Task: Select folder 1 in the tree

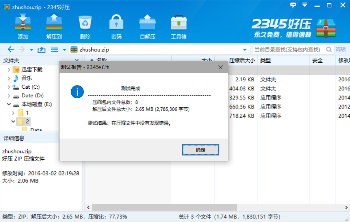Action: tap(27, 113)
